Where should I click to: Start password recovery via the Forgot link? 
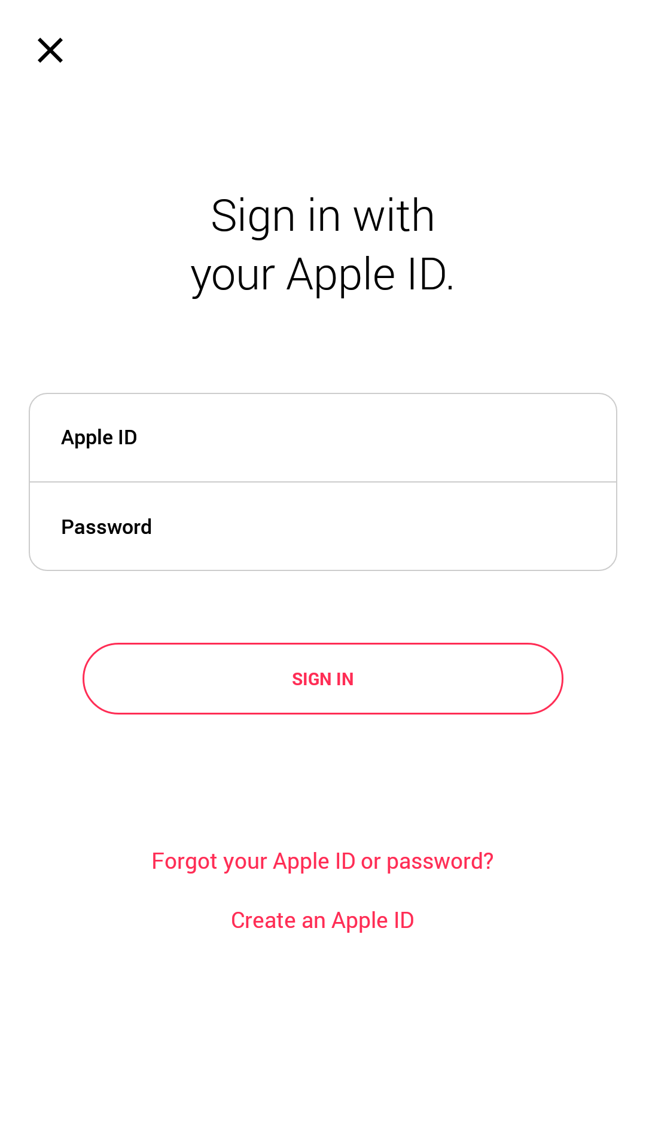(x=323, y=862)
